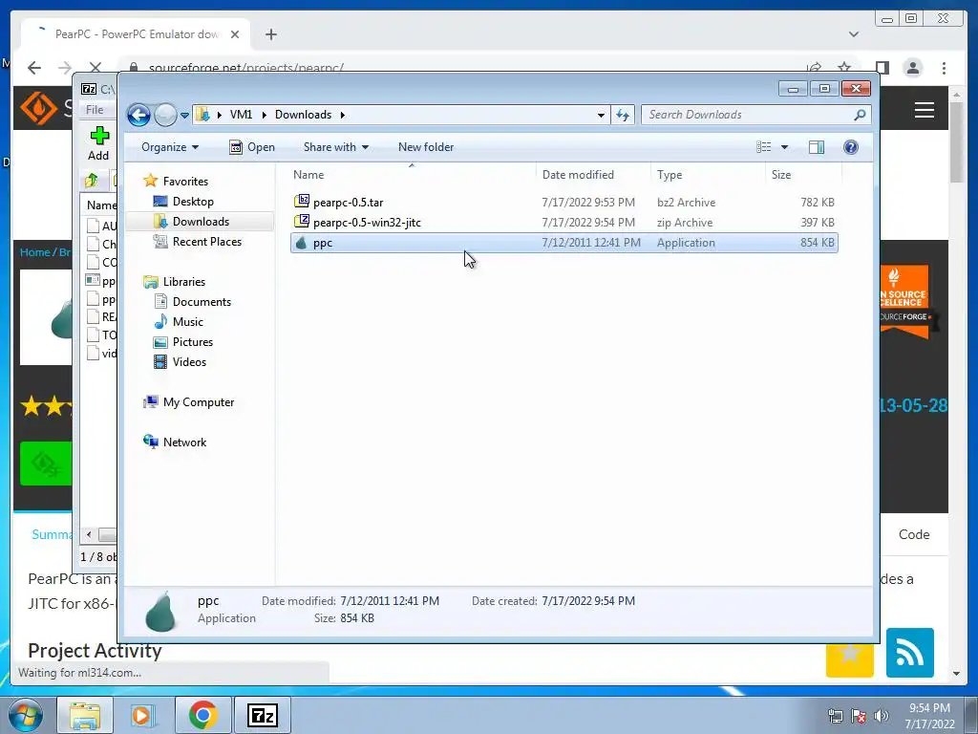Viewport: 978px width, 734px height.
Task: Click Add button in 7-Zip window
Action: click(98, 143)
